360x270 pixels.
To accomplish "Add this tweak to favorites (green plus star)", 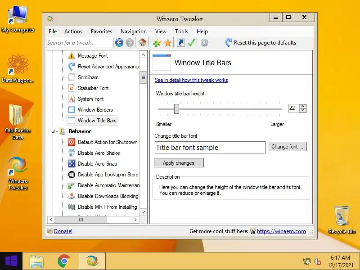I will (x=157, y=43).
